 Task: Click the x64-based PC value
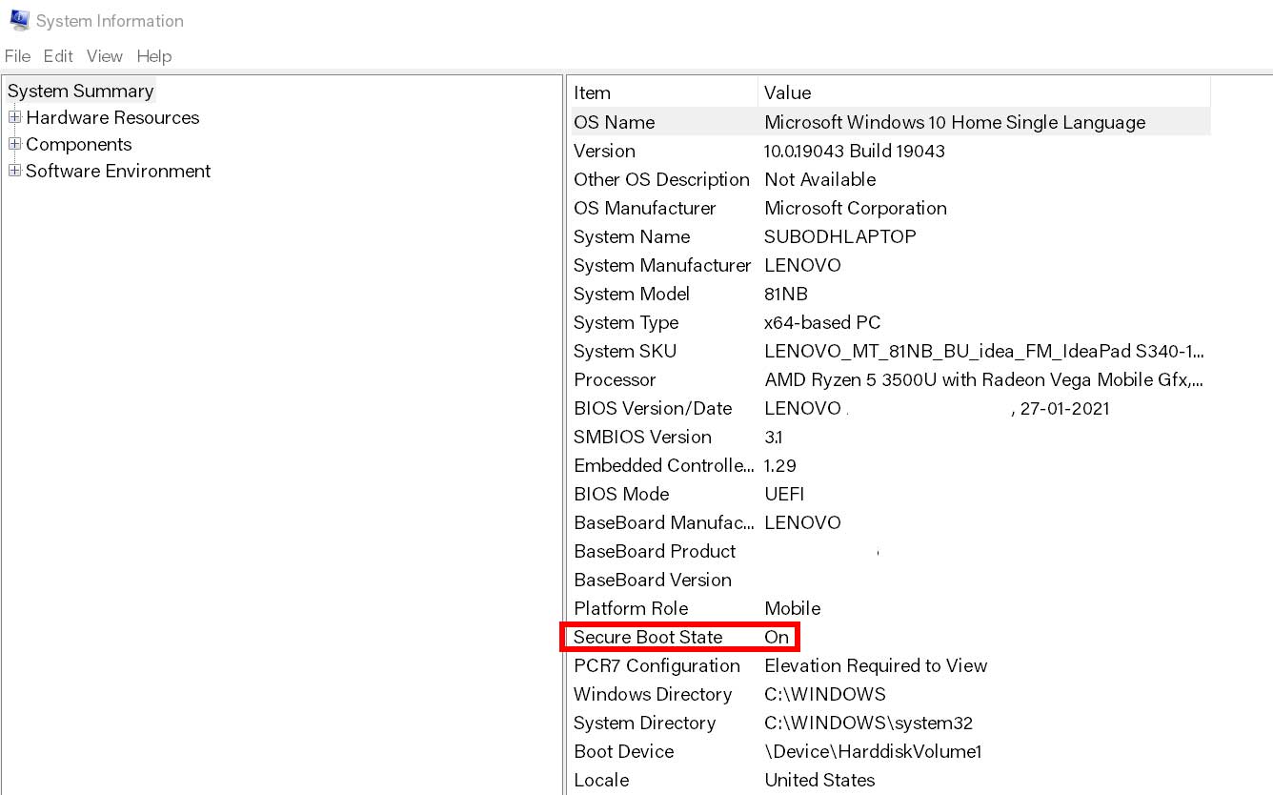[822, 322]
